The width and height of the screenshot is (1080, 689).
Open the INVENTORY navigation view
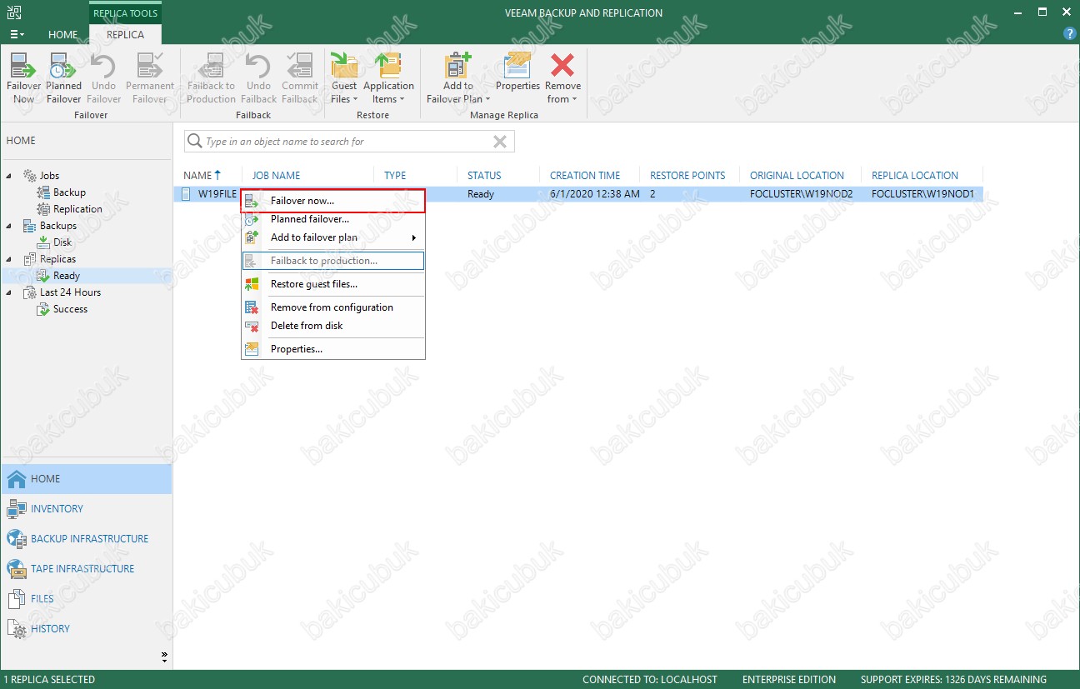(86, 509)
